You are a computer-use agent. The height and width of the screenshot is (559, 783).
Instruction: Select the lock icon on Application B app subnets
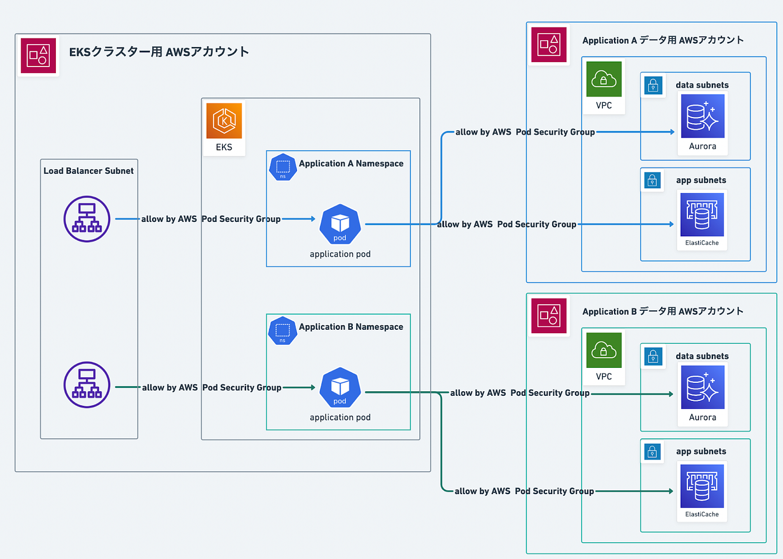pos(652,452)
